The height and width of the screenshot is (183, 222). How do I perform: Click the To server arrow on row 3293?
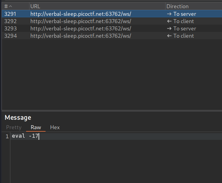click(169, 29)
